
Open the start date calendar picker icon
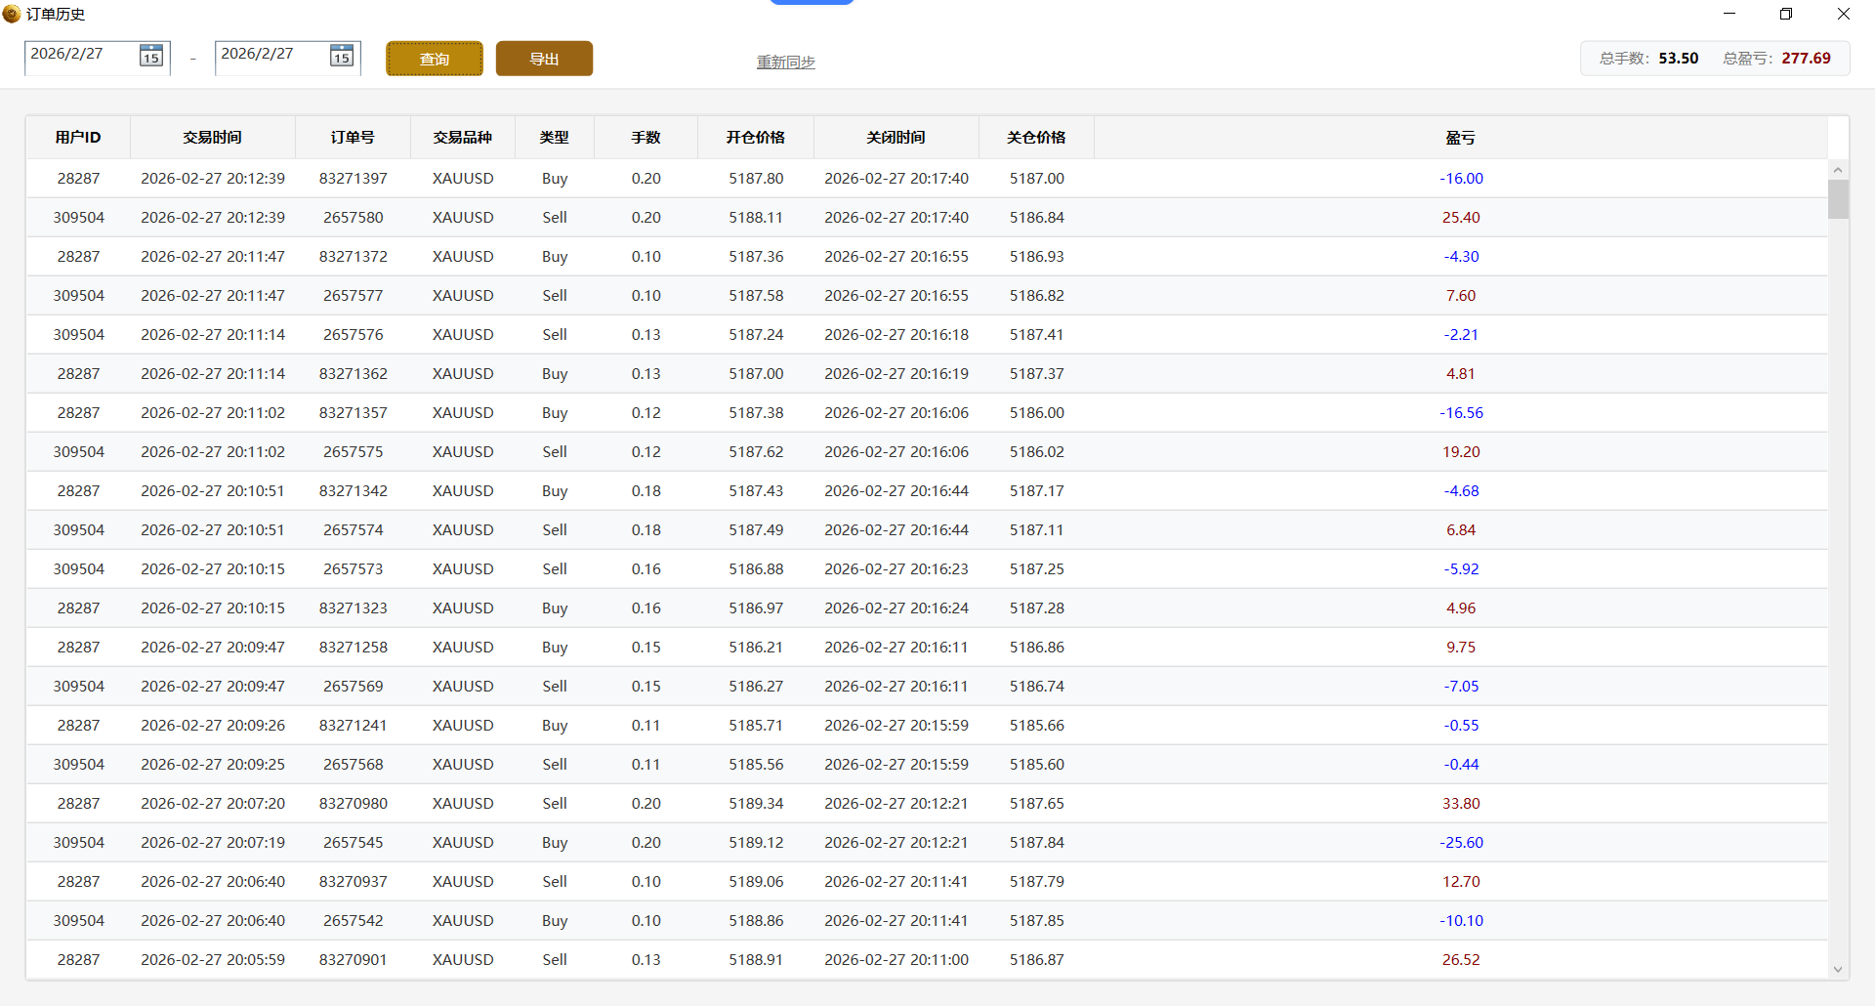150,56
